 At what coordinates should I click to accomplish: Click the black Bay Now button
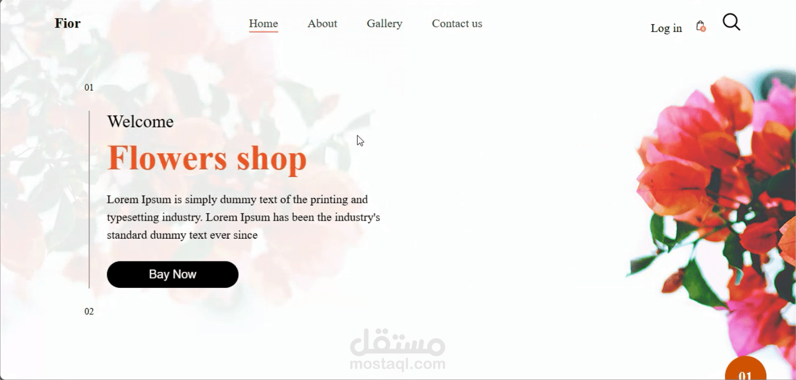pos(172,274)
